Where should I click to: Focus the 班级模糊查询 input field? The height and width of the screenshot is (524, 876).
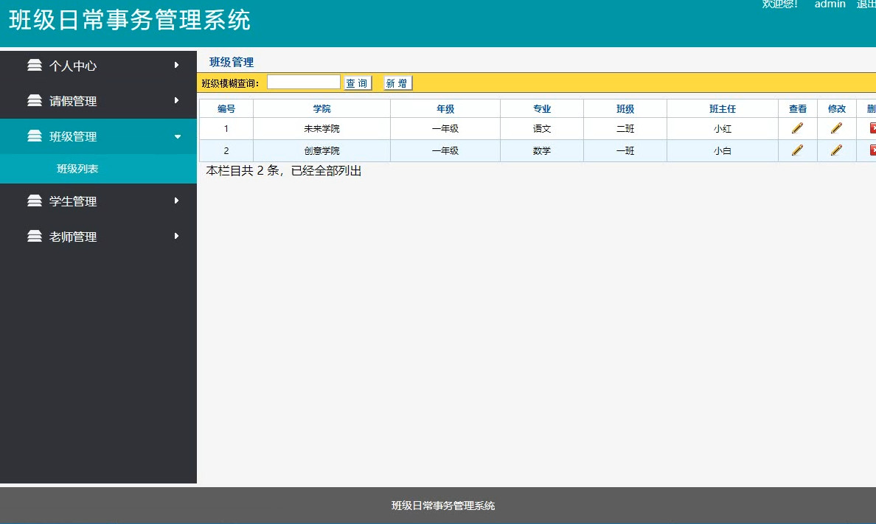tap(303, 82)
